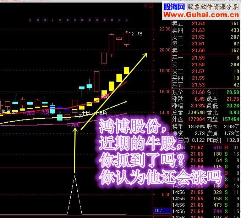Select the 卖五 price 21.64
This screenshot has height=218, width=241.
(x=198, y=23)
